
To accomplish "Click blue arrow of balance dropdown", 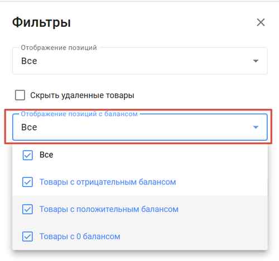I will click(256, 127).
